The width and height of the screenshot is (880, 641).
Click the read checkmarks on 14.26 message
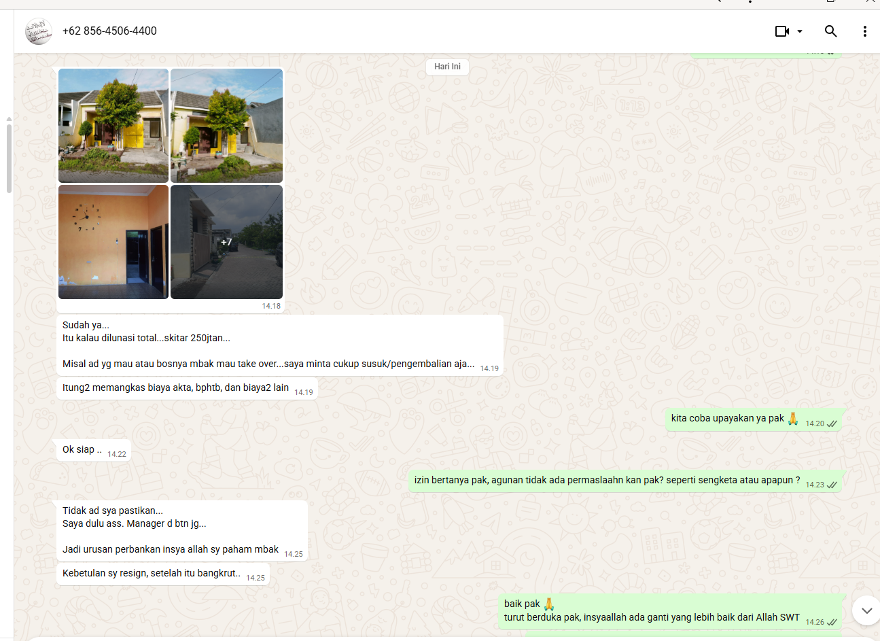point(832,622)
